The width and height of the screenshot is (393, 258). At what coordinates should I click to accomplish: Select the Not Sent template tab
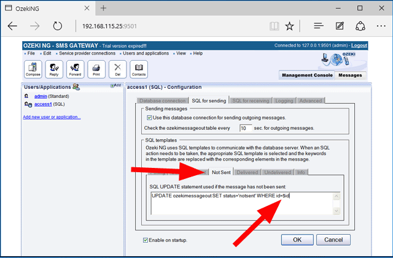point(221,172)
